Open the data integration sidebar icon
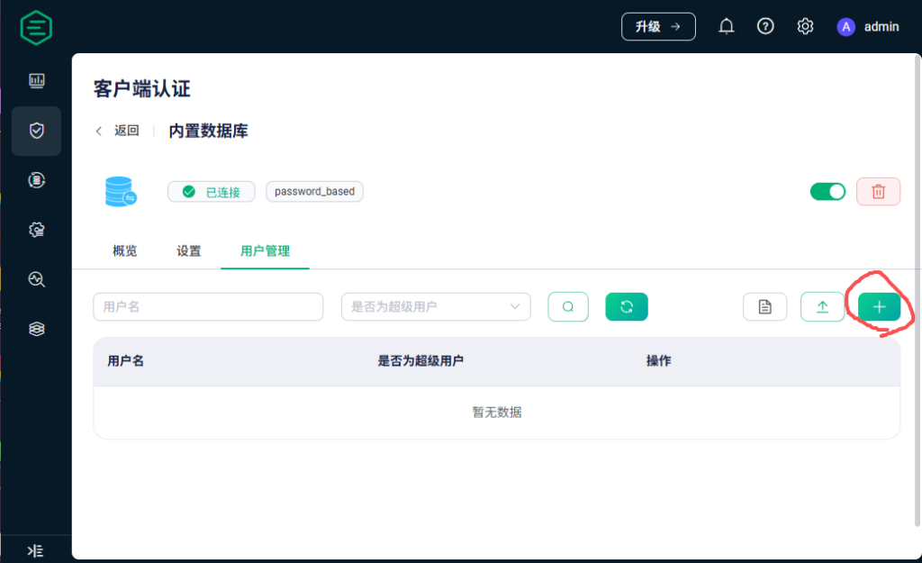 pos(36,180)
